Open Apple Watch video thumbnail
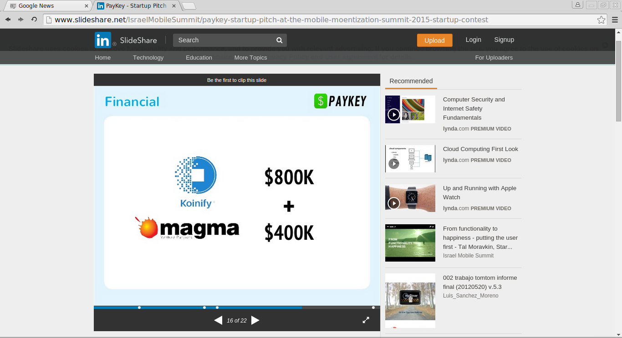Screen dimensions: 622x338 coord(410,198)
